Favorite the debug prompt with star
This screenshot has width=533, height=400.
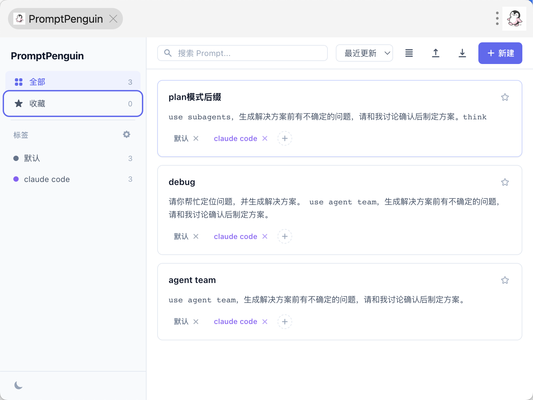tap(505, 182)
